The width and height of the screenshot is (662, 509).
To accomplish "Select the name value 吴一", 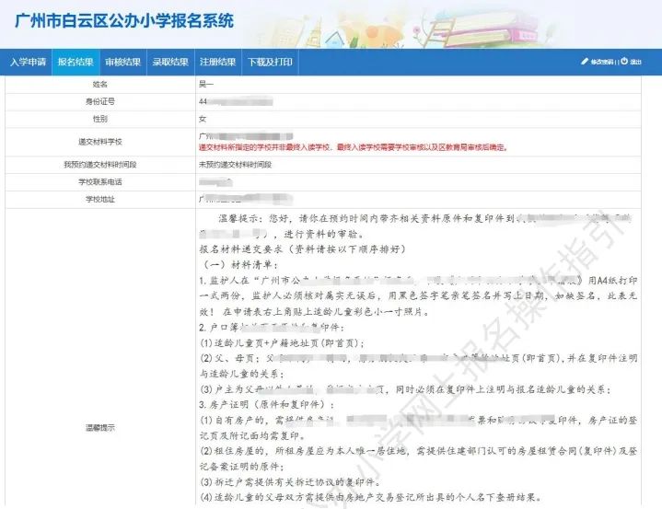I will 206,85.
